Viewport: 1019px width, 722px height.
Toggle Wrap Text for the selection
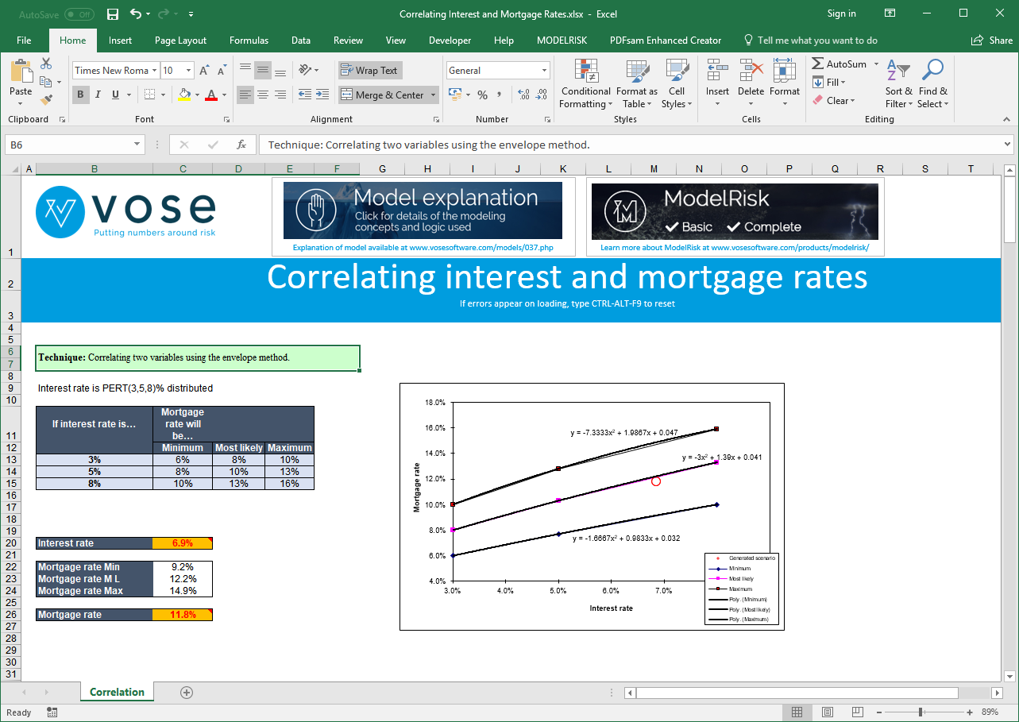(369, 70)
